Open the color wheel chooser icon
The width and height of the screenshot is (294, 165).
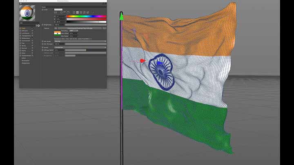[61, 12]
